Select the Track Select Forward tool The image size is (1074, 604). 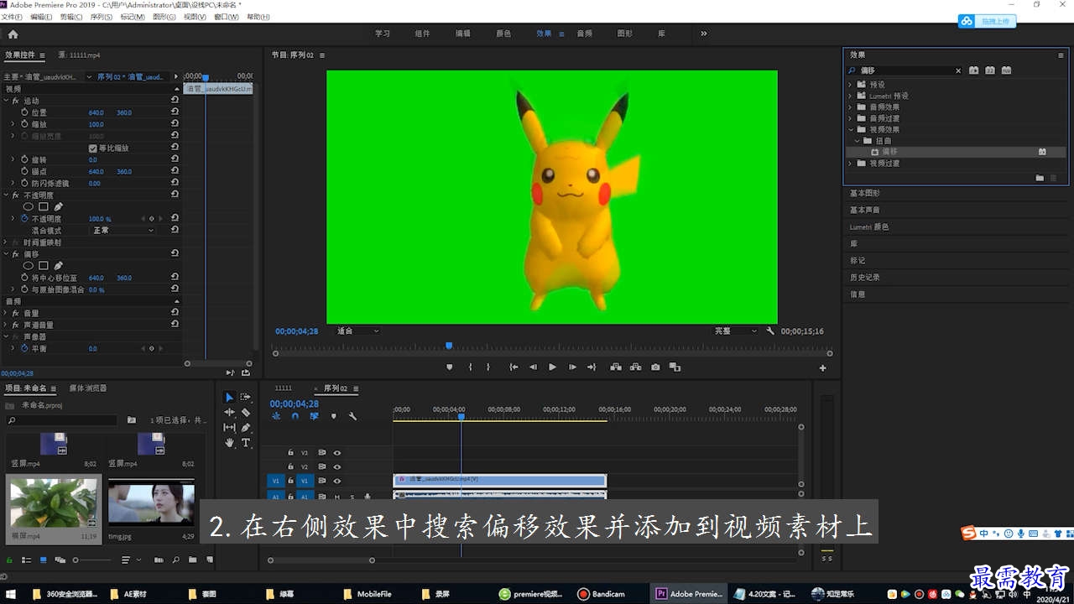tap(246, 397)
